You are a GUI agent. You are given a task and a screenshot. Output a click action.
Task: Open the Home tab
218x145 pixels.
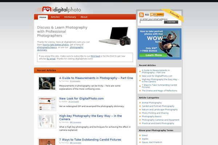pyautogui.click(x=43, y=17)
